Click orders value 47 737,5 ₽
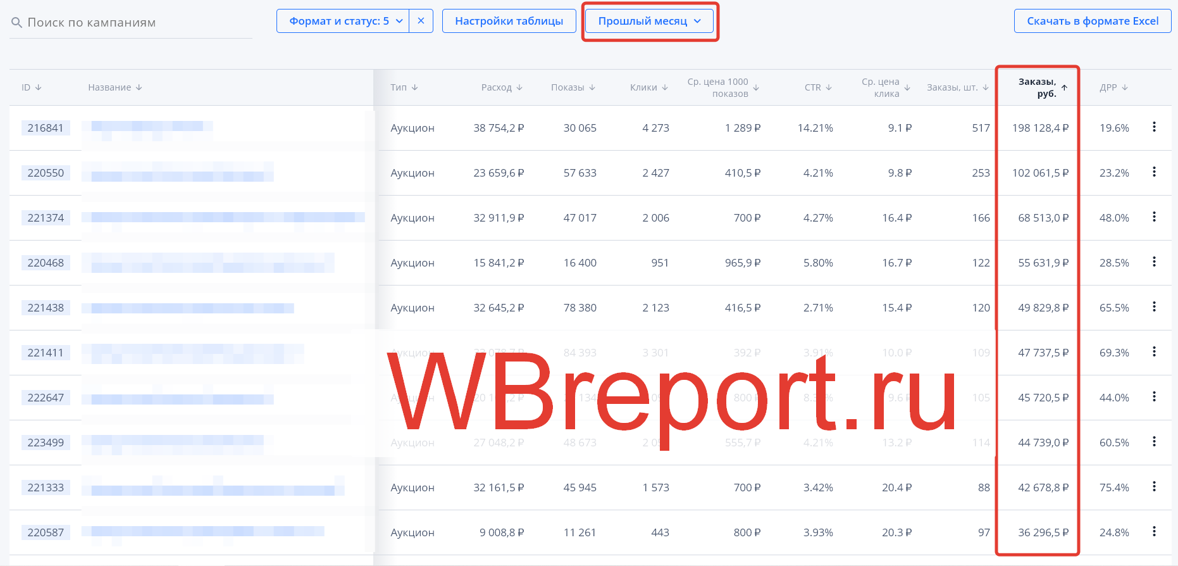This screenshot has width=1178, height=566. point(1043,353)
